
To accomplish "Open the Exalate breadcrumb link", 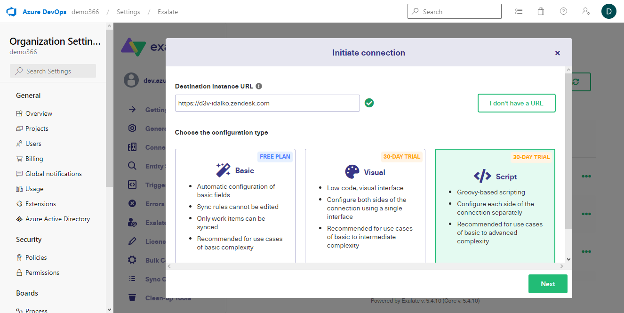I will coord(168,12).
